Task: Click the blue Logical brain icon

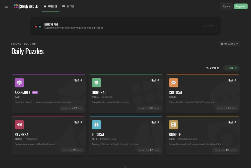Action: (x=96, y=125)
